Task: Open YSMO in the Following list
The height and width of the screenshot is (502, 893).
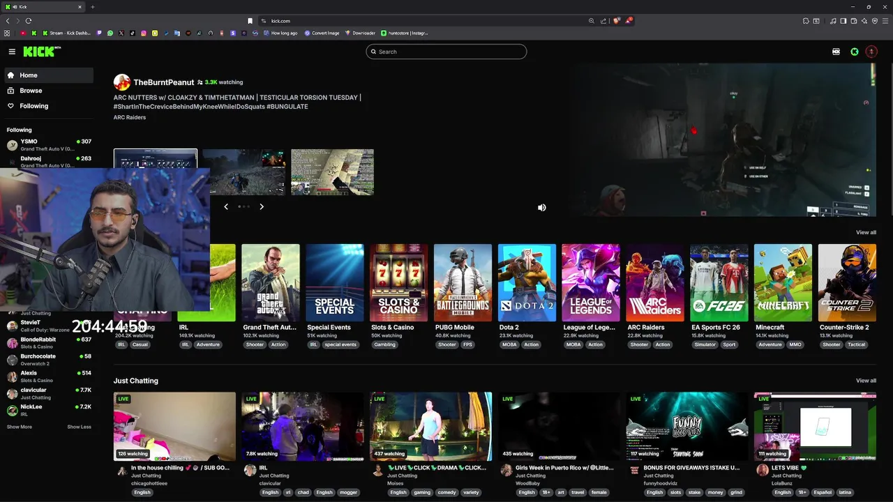Action: pos(48,145)
